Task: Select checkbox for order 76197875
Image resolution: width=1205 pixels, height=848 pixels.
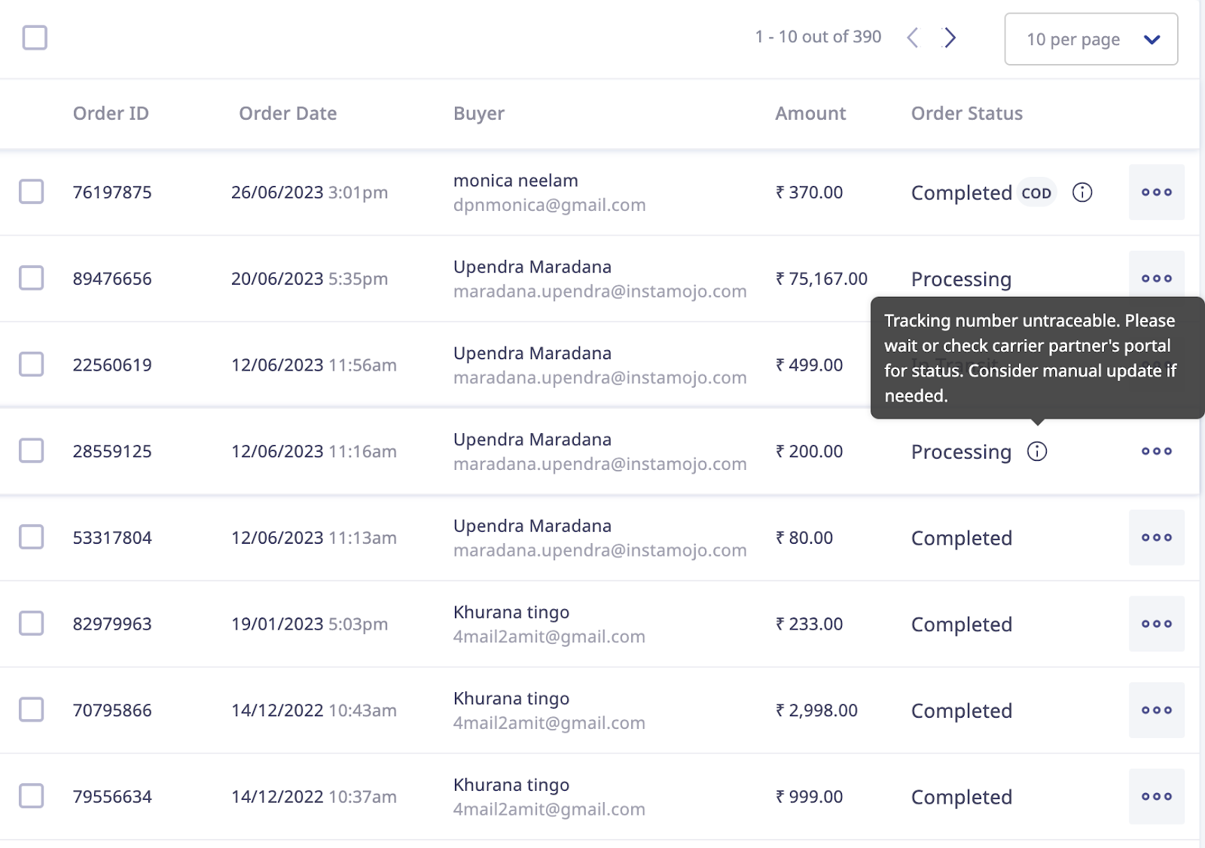Action: pos(32,192)
